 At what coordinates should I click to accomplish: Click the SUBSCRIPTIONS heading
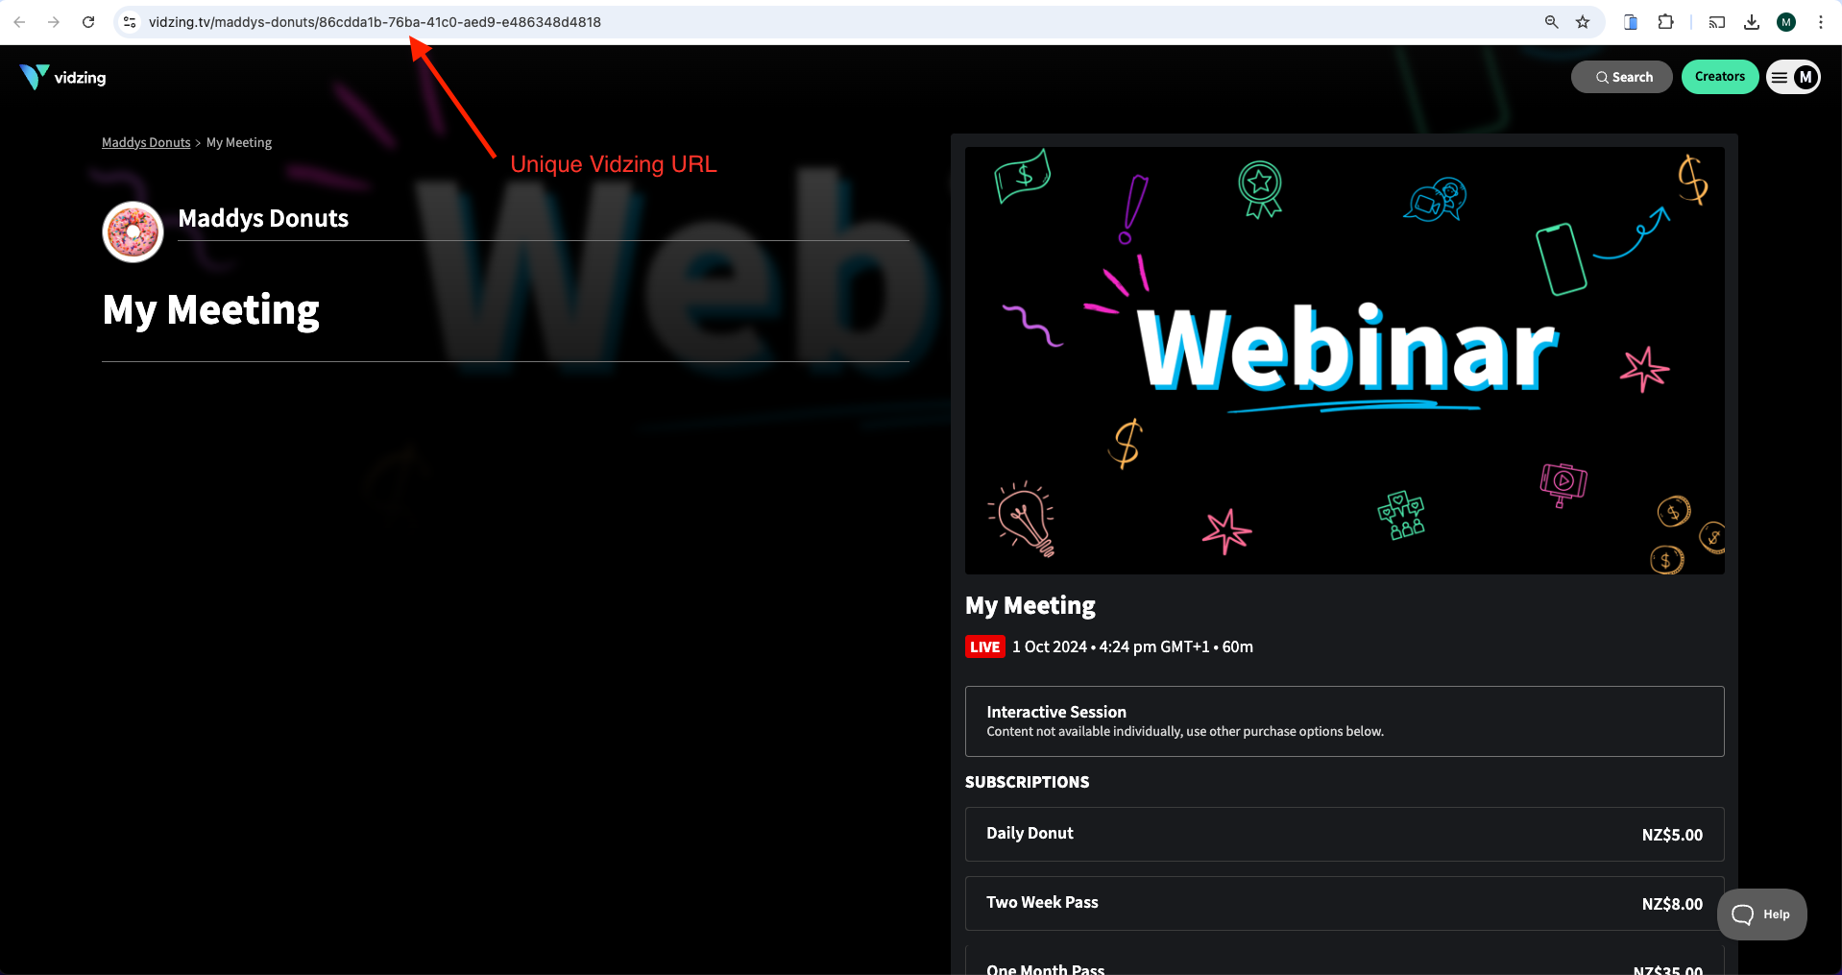pos(1027,782)
